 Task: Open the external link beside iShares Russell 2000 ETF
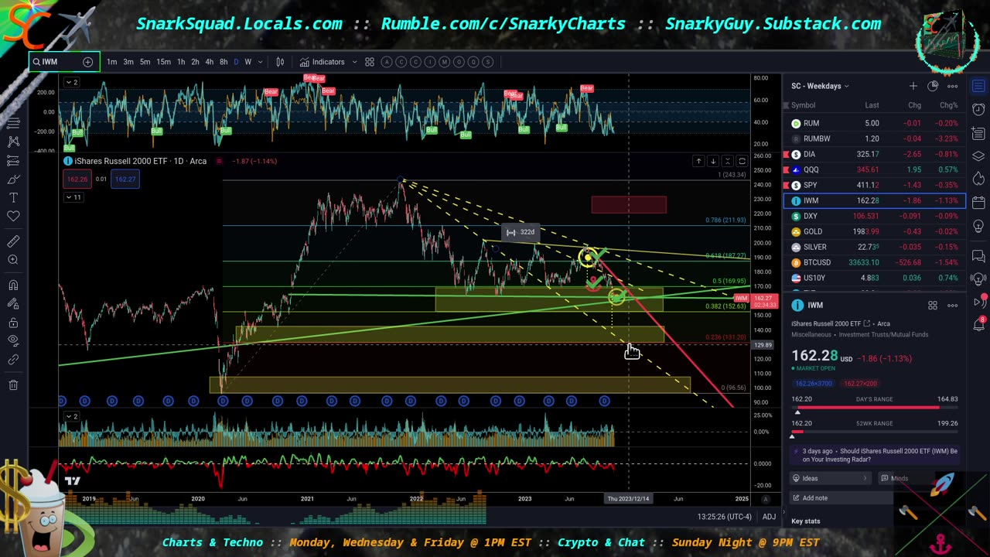866,323
